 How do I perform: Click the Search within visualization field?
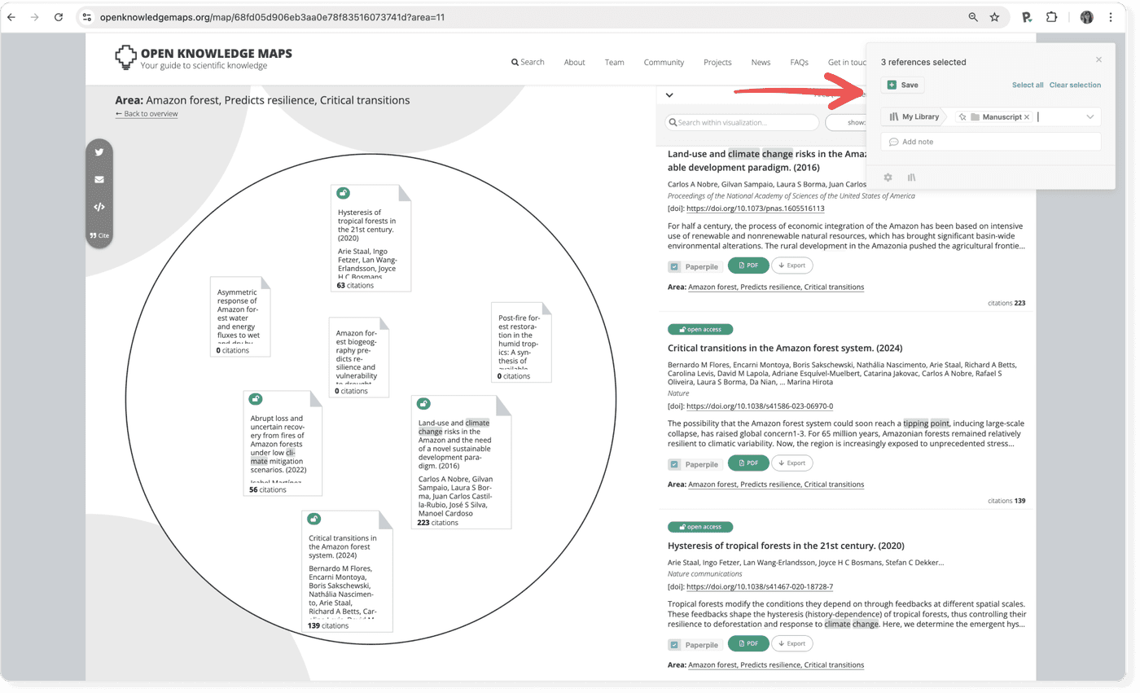click(x=741, y=122)
